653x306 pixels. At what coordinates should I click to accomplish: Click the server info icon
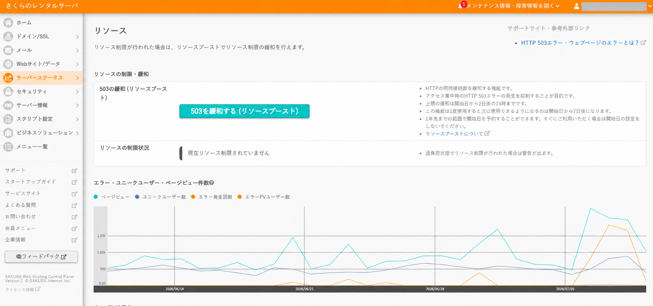click(x=8, y=105)
